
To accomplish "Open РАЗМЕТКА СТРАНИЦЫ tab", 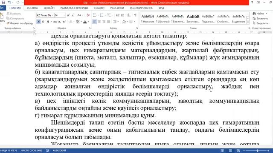I will (74, 8).
